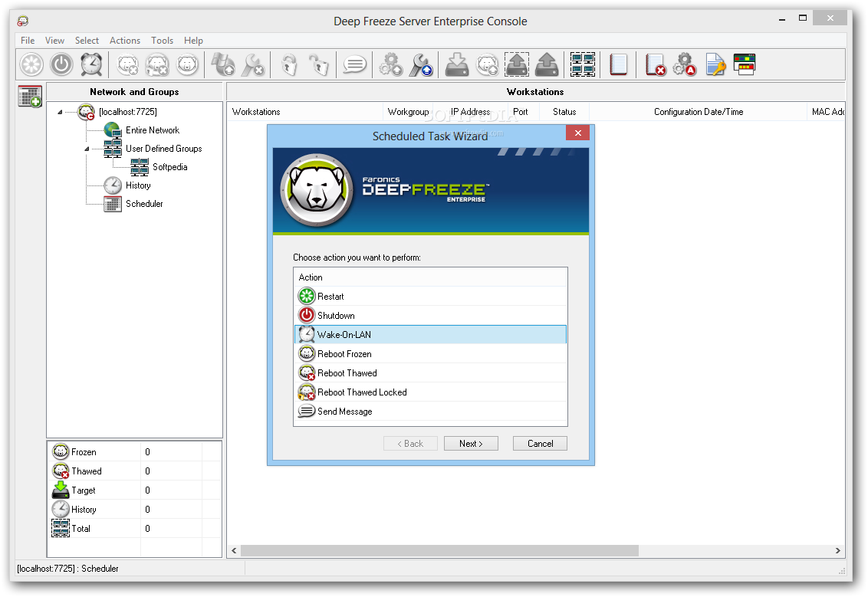Viewport: 868px width, 597px height.
Task: Open the Actions menu
Action: (x=125, y=41)
